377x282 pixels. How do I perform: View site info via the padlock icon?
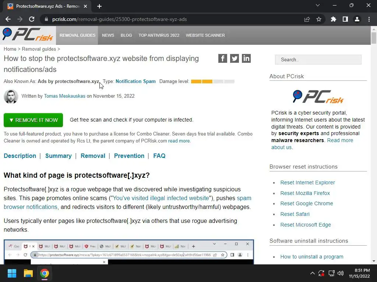click(46, 19)
